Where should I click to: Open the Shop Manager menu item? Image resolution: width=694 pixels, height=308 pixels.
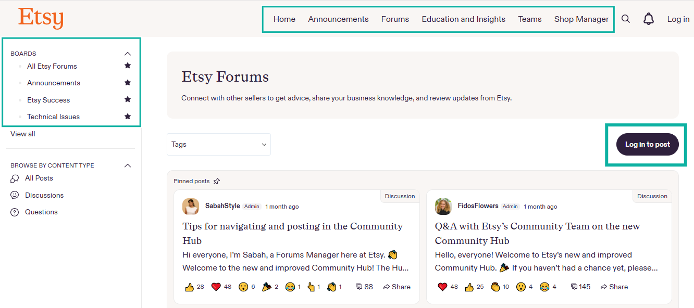tap(581, 19)
